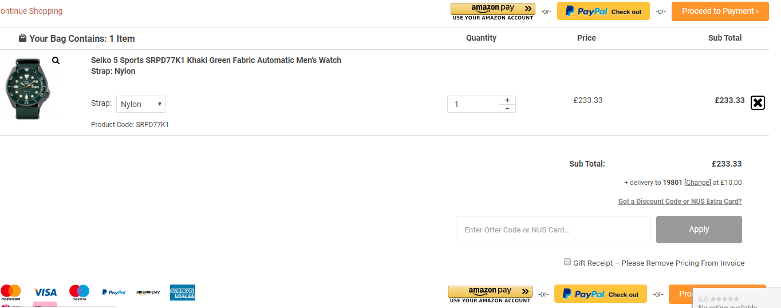
Task: Open Got a Discount Code or NUS Extra Card link
Action: tap(680, 202)
